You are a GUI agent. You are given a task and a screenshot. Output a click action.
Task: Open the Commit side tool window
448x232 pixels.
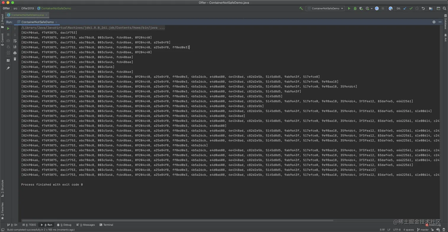[2, 39]
